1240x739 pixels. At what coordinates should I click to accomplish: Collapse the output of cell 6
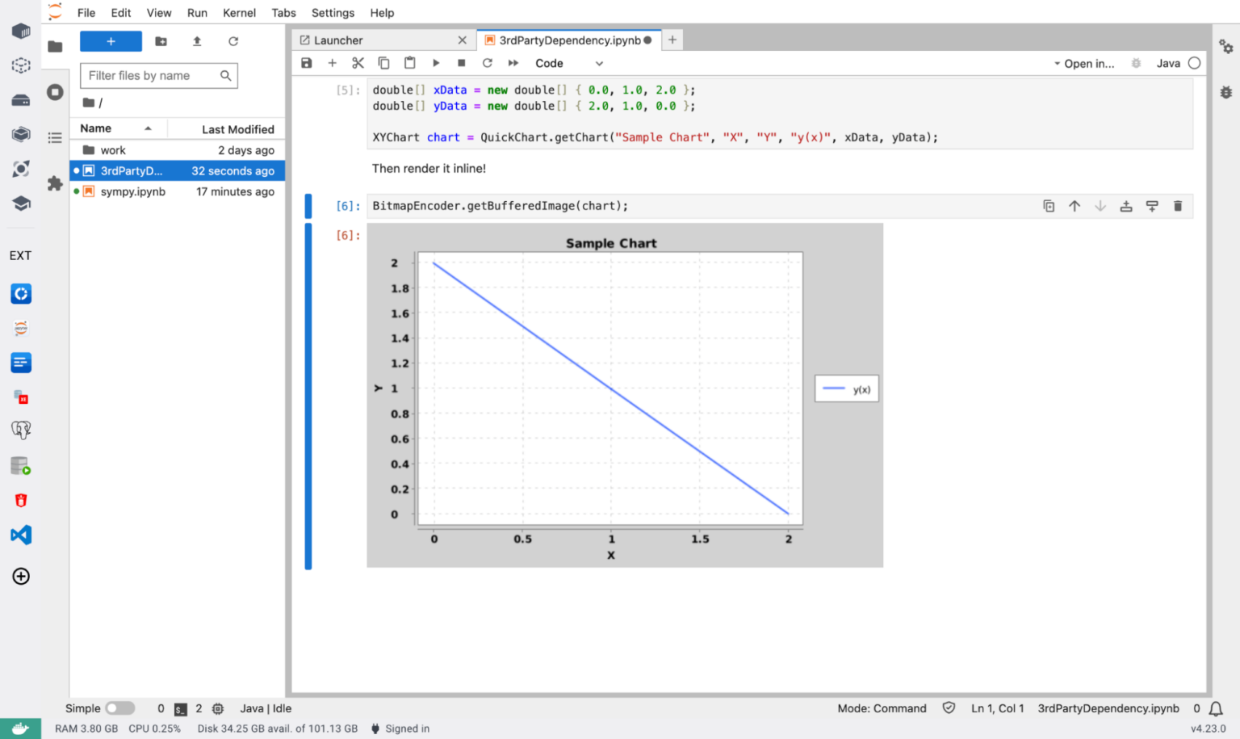[308, 396]
